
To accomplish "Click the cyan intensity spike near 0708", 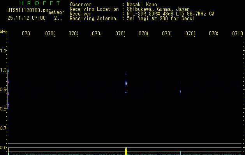I will 180,153.
